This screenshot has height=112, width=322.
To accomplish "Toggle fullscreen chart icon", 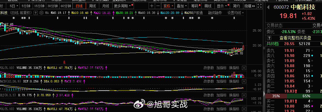I will tap(260, 6).
